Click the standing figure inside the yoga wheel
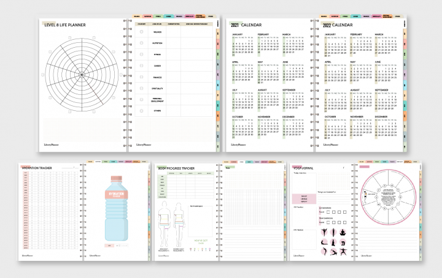The width and height of the screenshot is (442, 278). (365, 196)
